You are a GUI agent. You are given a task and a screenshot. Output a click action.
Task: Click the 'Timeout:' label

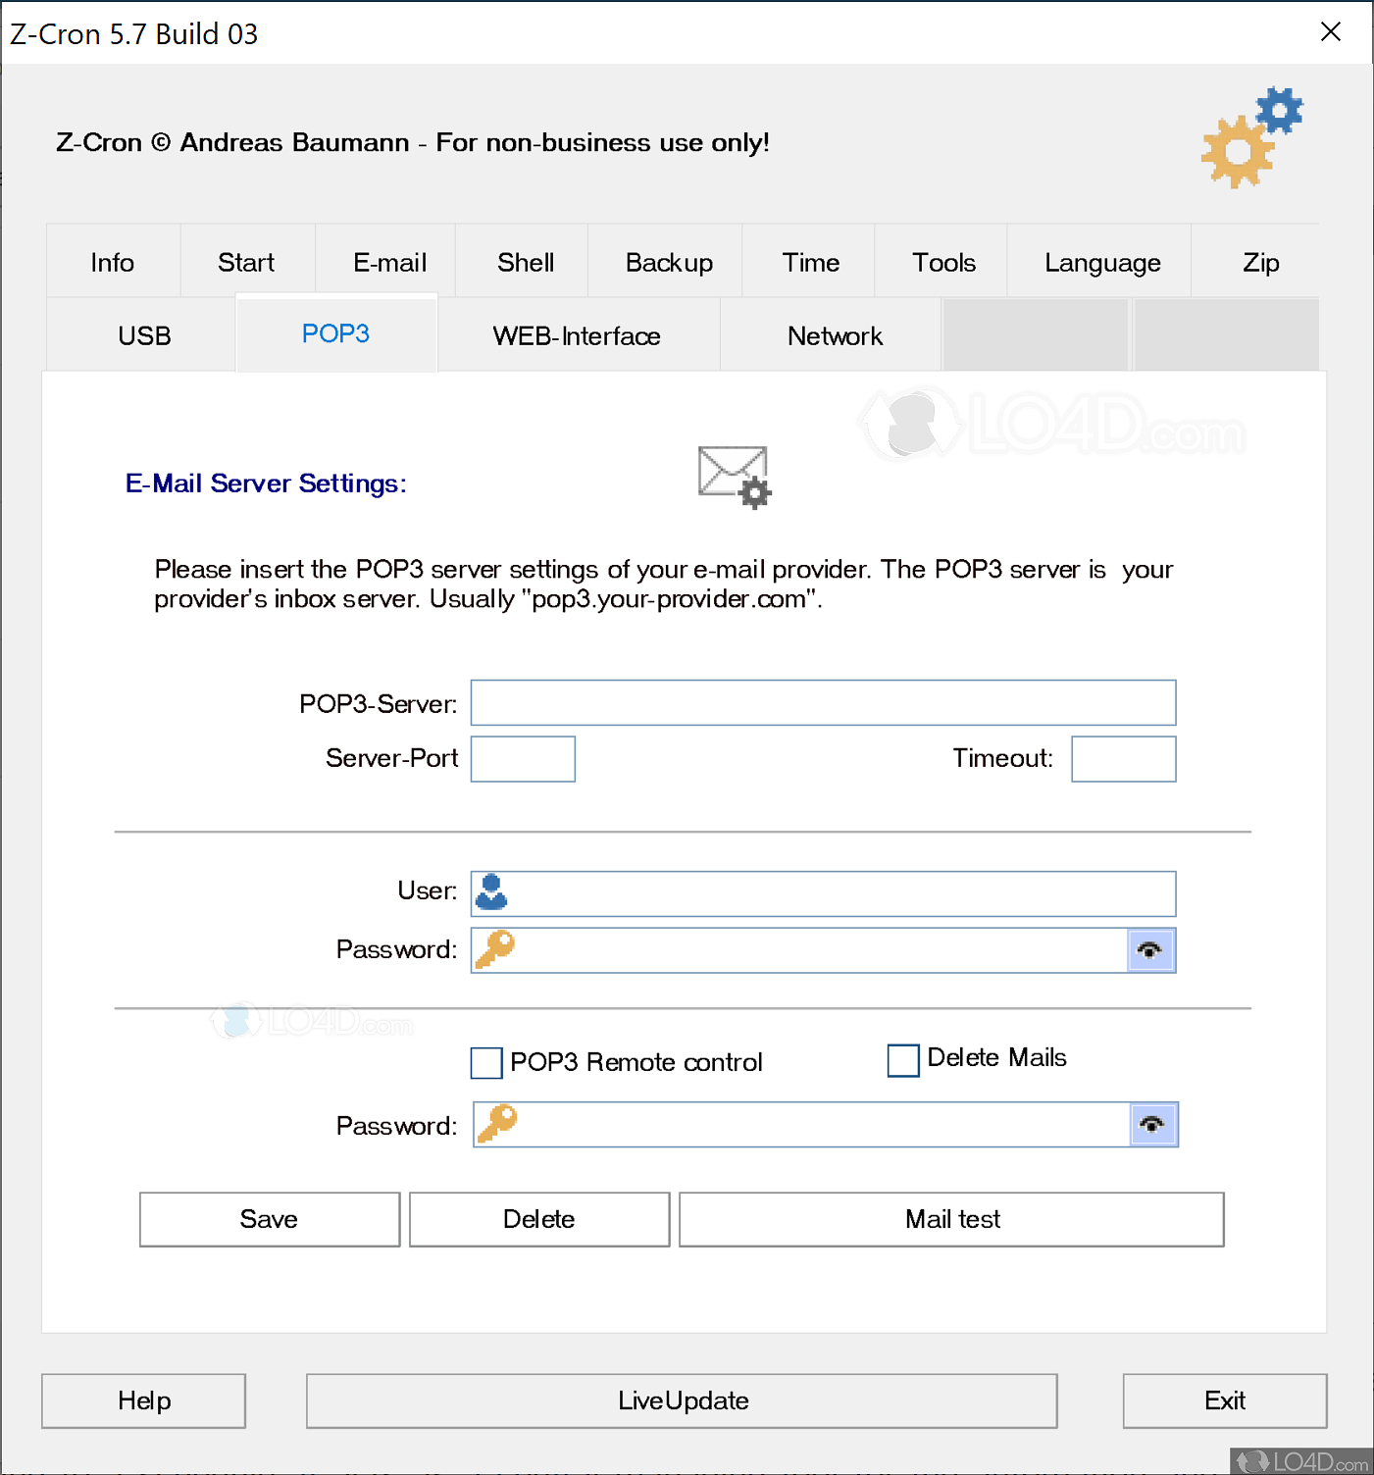(x=1002, y=758)
